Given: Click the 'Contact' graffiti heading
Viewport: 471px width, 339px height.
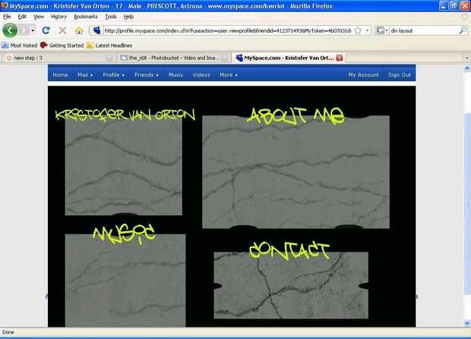Looking at the screenshot, I should [x=289, y=250].
